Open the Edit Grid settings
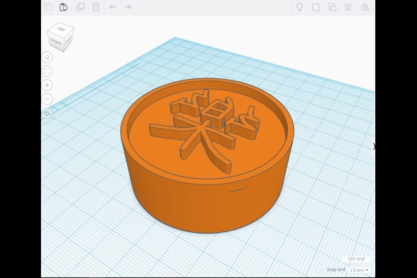The height and width of the screenshot is (278, 417). tap(356, 259)
